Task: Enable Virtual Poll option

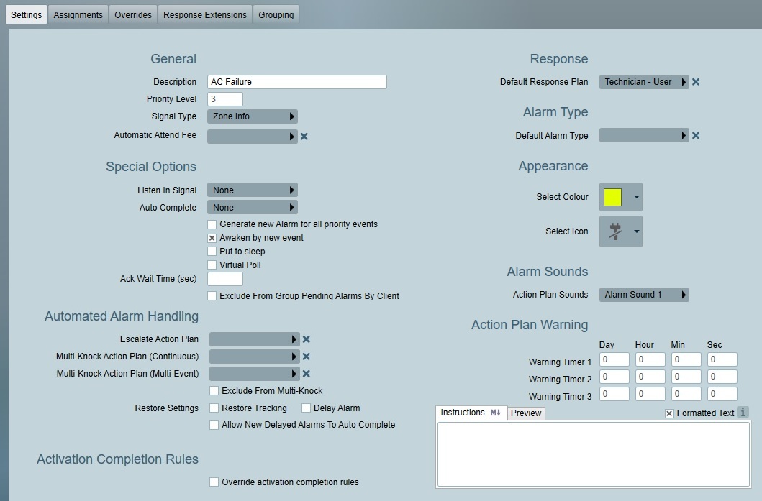Action: [x=212, y=265]
